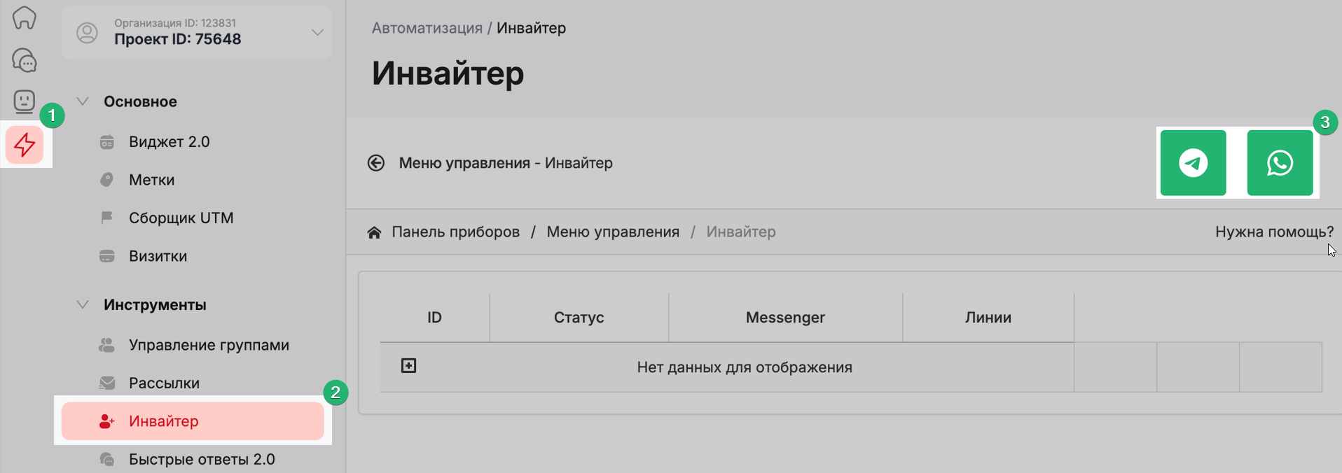Select Метки in the sidebar

pos(151,180)
